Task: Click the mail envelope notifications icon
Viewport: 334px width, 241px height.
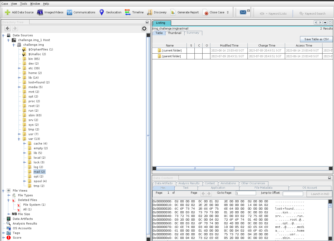Action: click(243, 12)
